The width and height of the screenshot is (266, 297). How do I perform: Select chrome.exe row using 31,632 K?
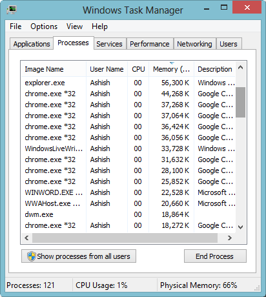click(x=128, y=159)
